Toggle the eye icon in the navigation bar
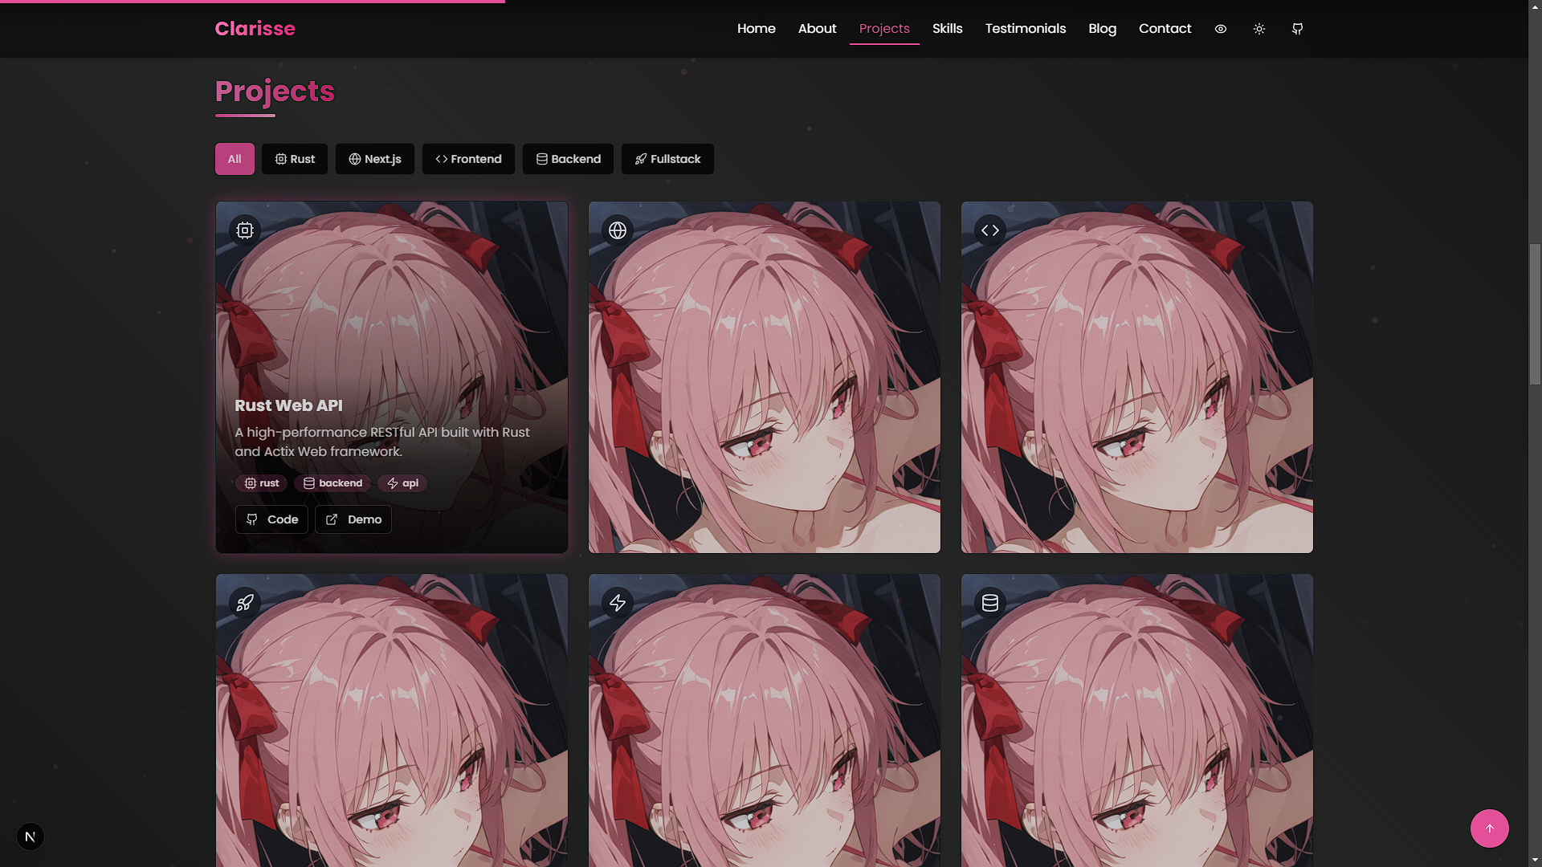The width and height of the screenshot is (1542, 867). (1220, 29)
